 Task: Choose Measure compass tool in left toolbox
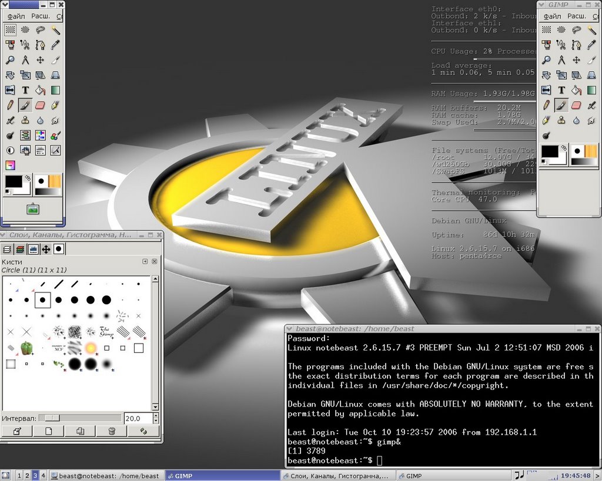(25, 60)
